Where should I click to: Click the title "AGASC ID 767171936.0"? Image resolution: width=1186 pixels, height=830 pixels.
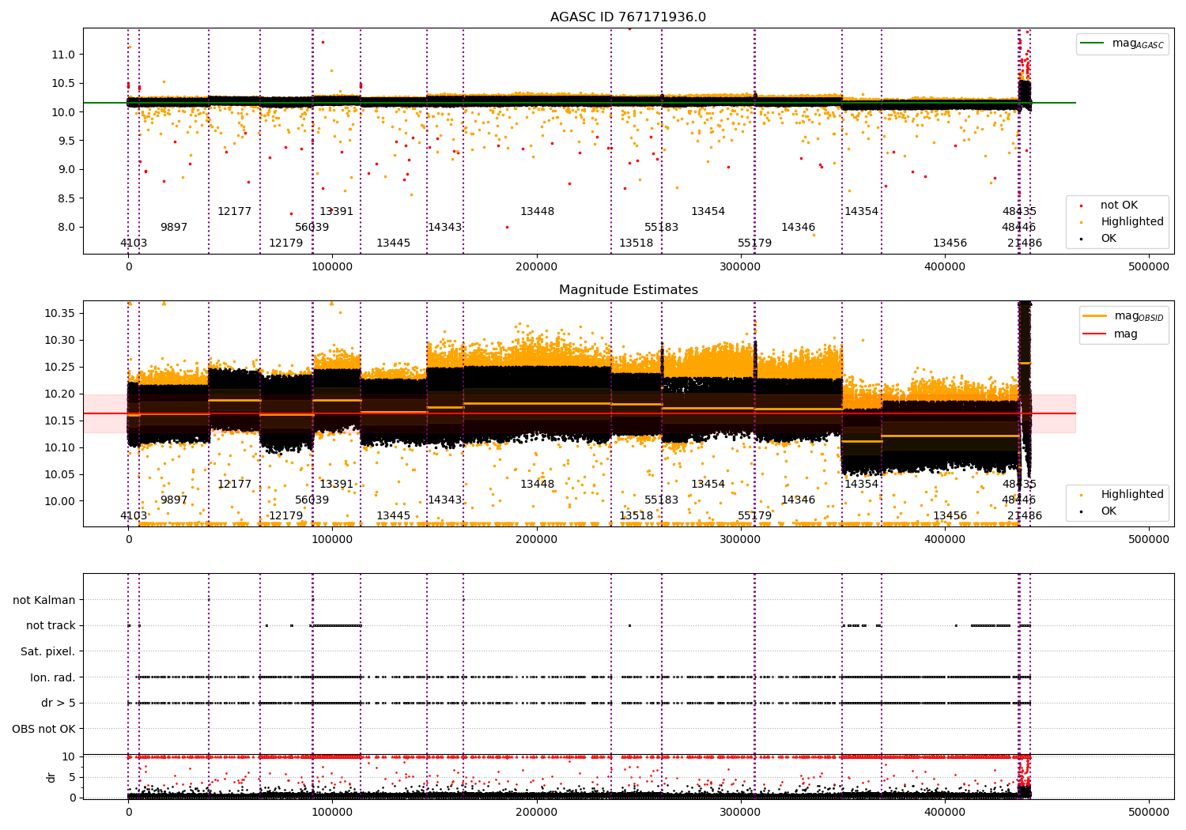coord(629,17)
